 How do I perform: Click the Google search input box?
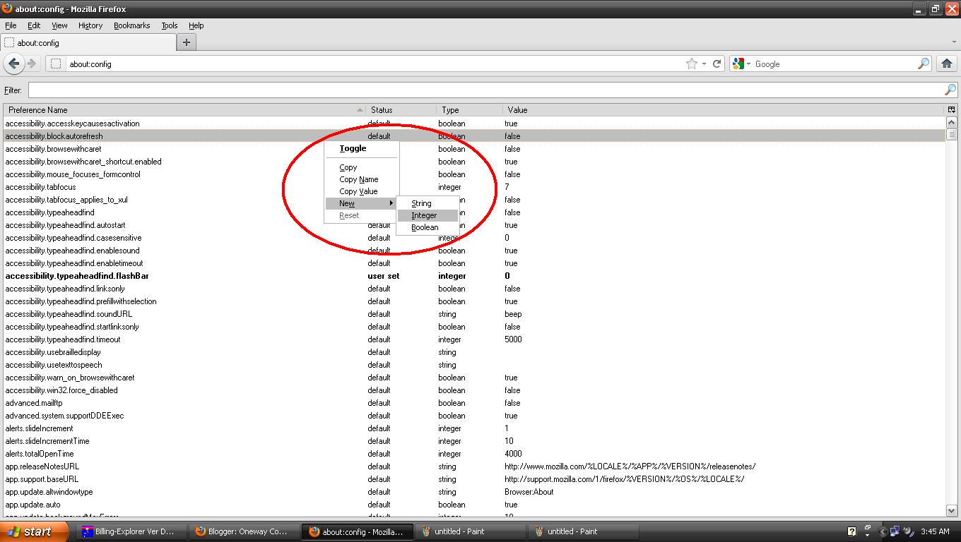[835, 64]
